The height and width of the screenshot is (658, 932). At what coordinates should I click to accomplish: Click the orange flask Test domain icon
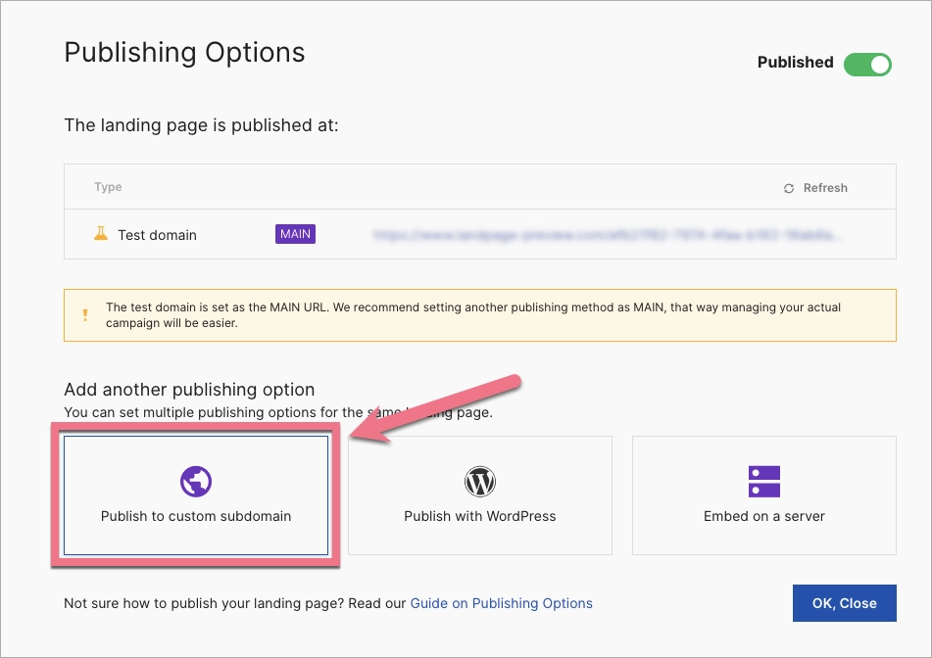tap(100, 234)
